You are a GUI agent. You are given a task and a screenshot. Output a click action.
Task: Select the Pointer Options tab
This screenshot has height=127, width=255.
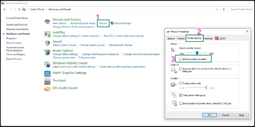click(194, 38)
